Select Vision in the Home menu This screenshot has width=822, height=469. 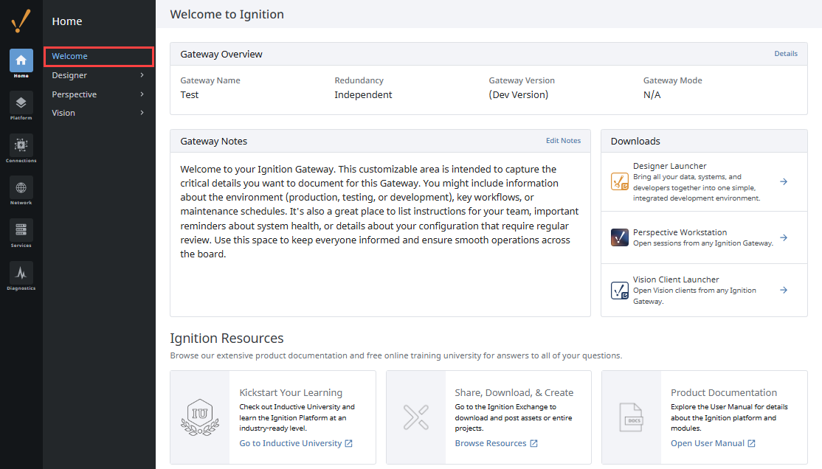tap(63, 113)
